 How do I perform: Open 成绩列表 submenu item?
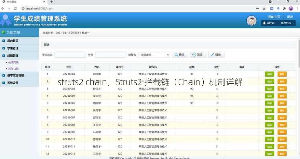(13, 62)
